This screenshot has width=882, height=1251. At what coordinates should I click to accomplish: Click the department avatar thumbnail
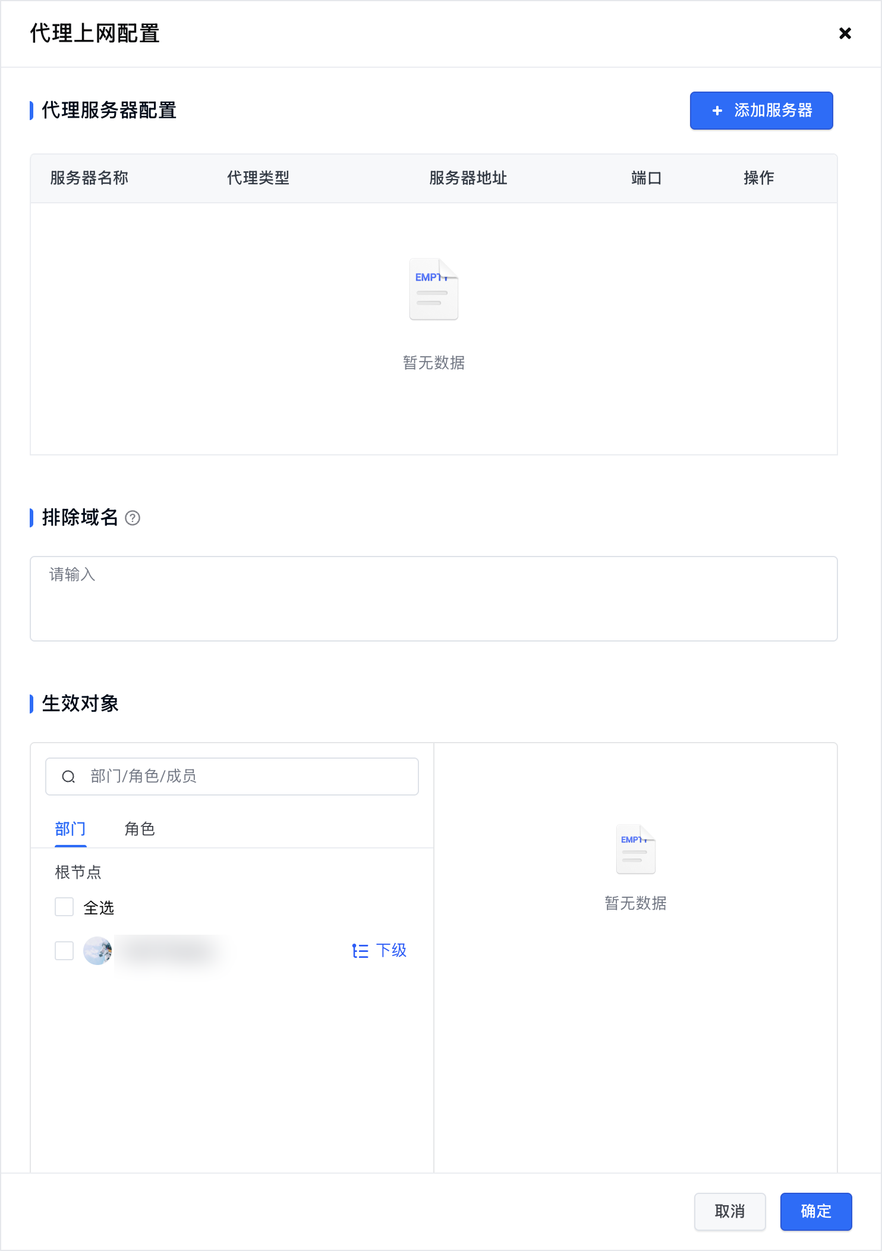[97, 951]
